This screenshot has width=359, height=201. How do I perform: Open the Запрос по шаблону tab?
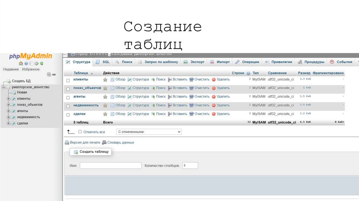[158, 62]
